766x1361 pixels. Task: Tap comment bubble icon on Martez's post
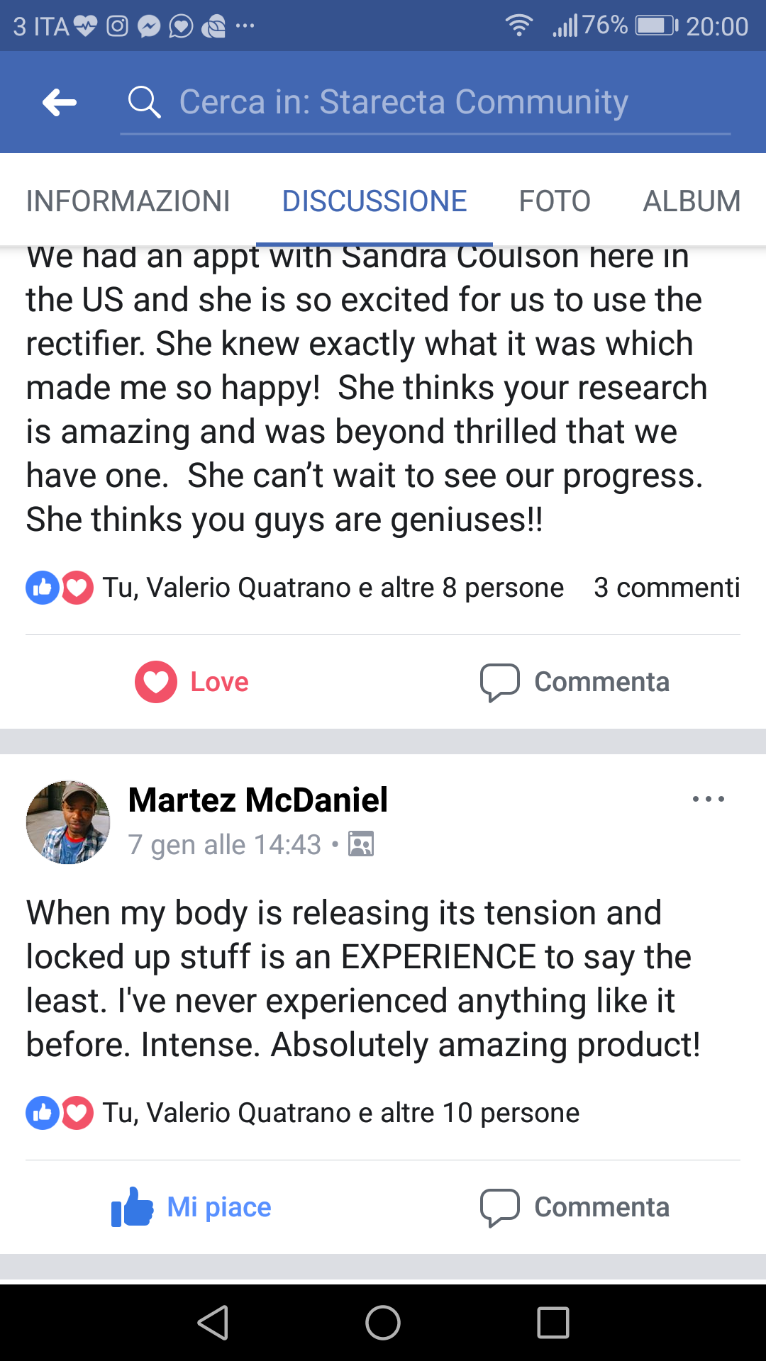[500, 1207]
